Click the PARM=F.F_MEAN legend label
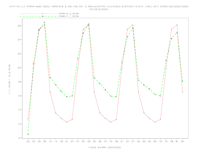The height and width of the screenshot is (154, 199). [69, 16]
